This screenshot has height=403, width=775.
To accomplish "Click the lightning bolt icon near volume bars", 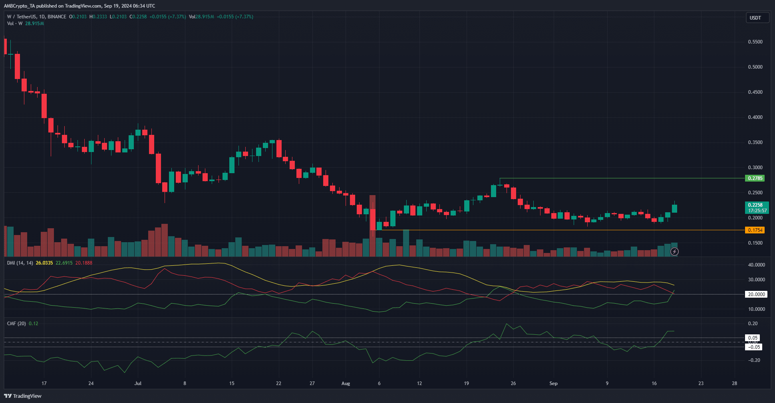I will [x=674, y=252].
